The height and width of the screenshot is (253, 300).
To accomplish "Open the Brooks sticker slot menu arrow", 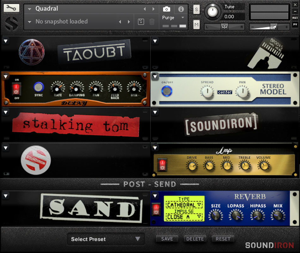I will pyautogui.click(x=155, y=41).
